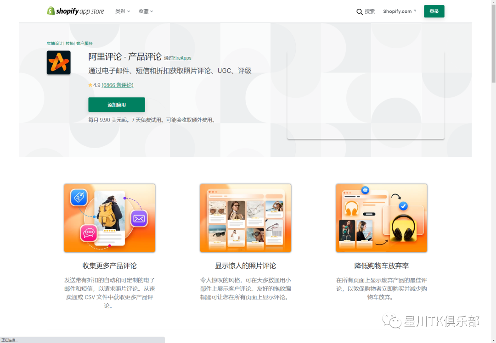Screen dimensions: 496x343
Task: Click the Shopify app store logo
Action: click(x=75, y=11)
